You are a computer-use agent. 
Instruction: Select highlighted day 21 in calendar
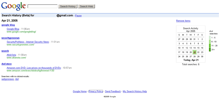195,52
